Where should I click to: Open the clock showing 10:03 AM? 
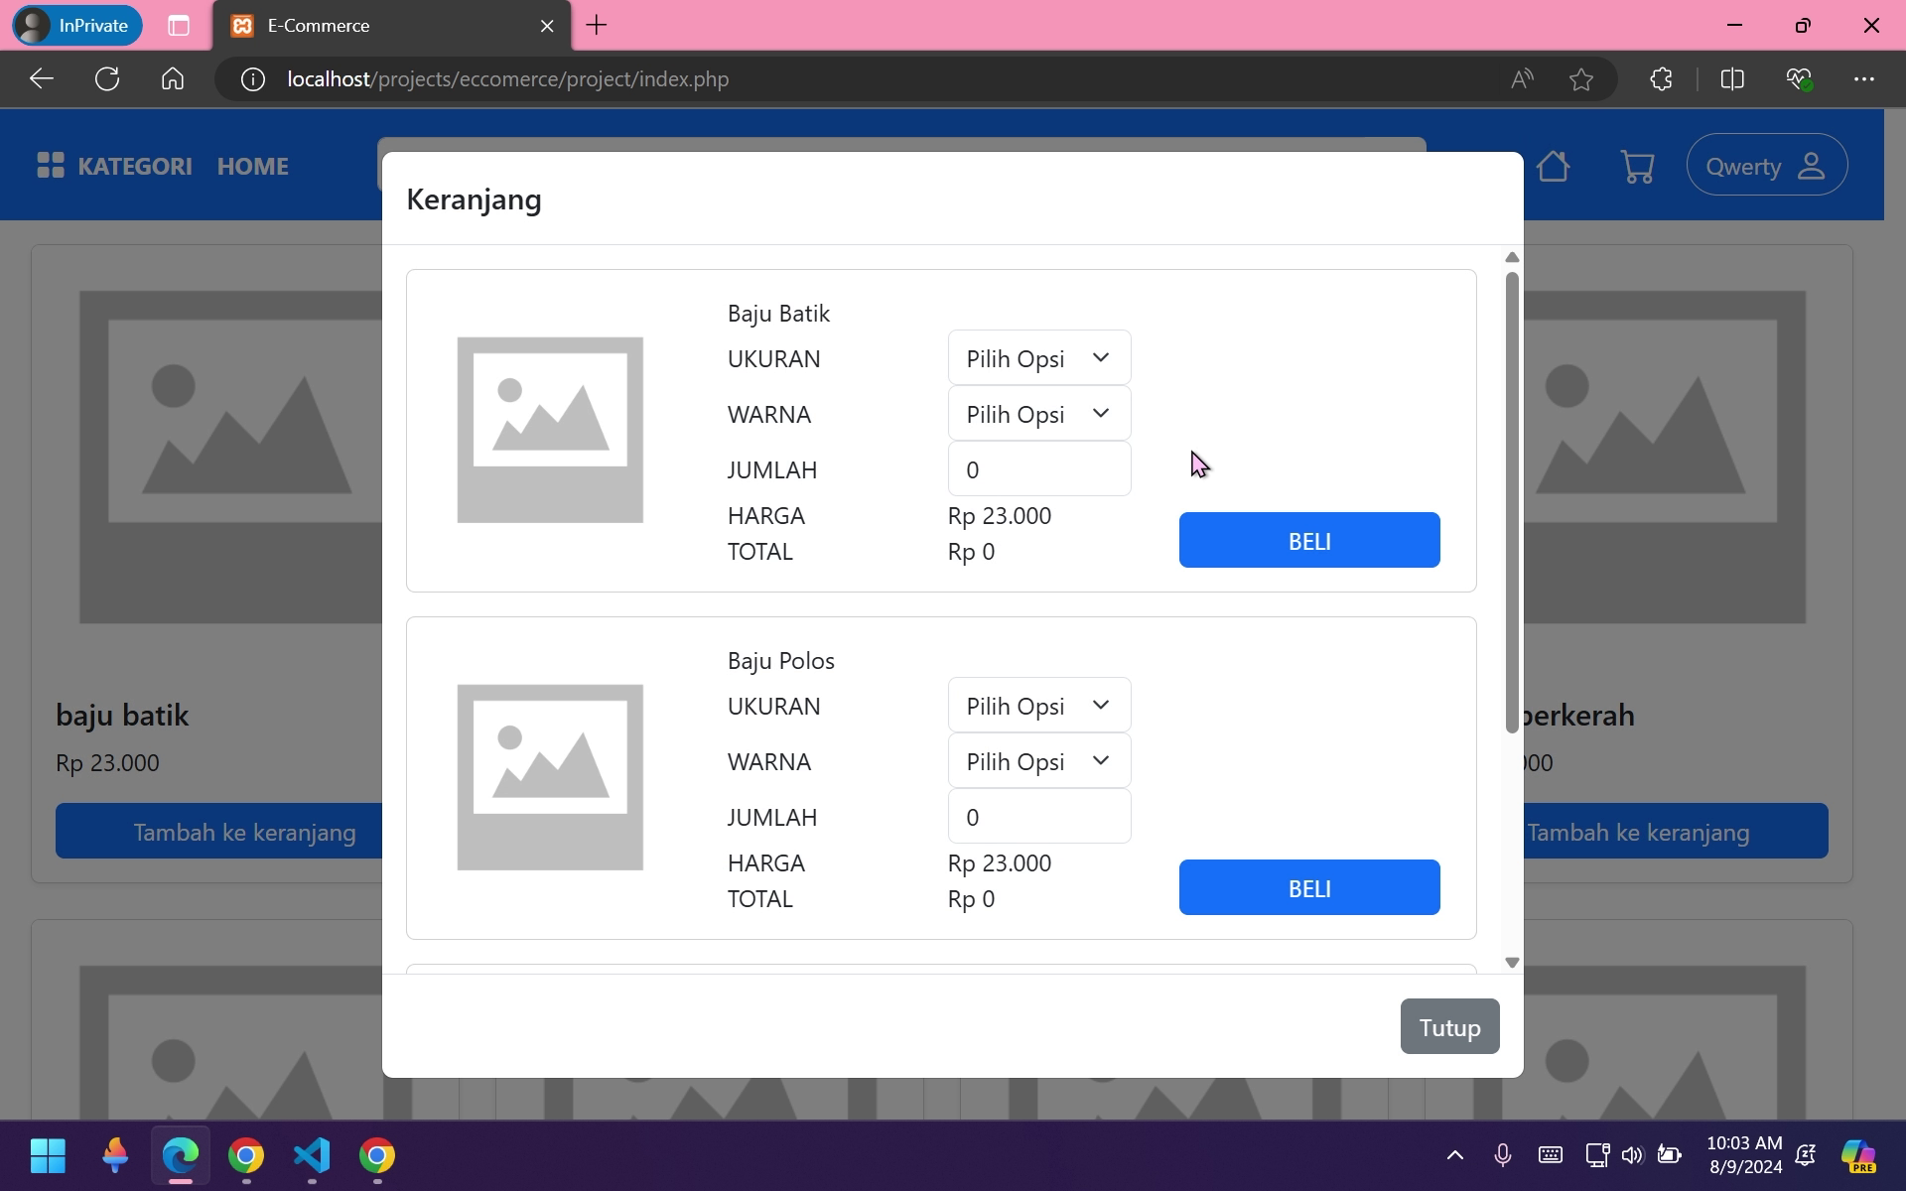pos(1744,1155)
